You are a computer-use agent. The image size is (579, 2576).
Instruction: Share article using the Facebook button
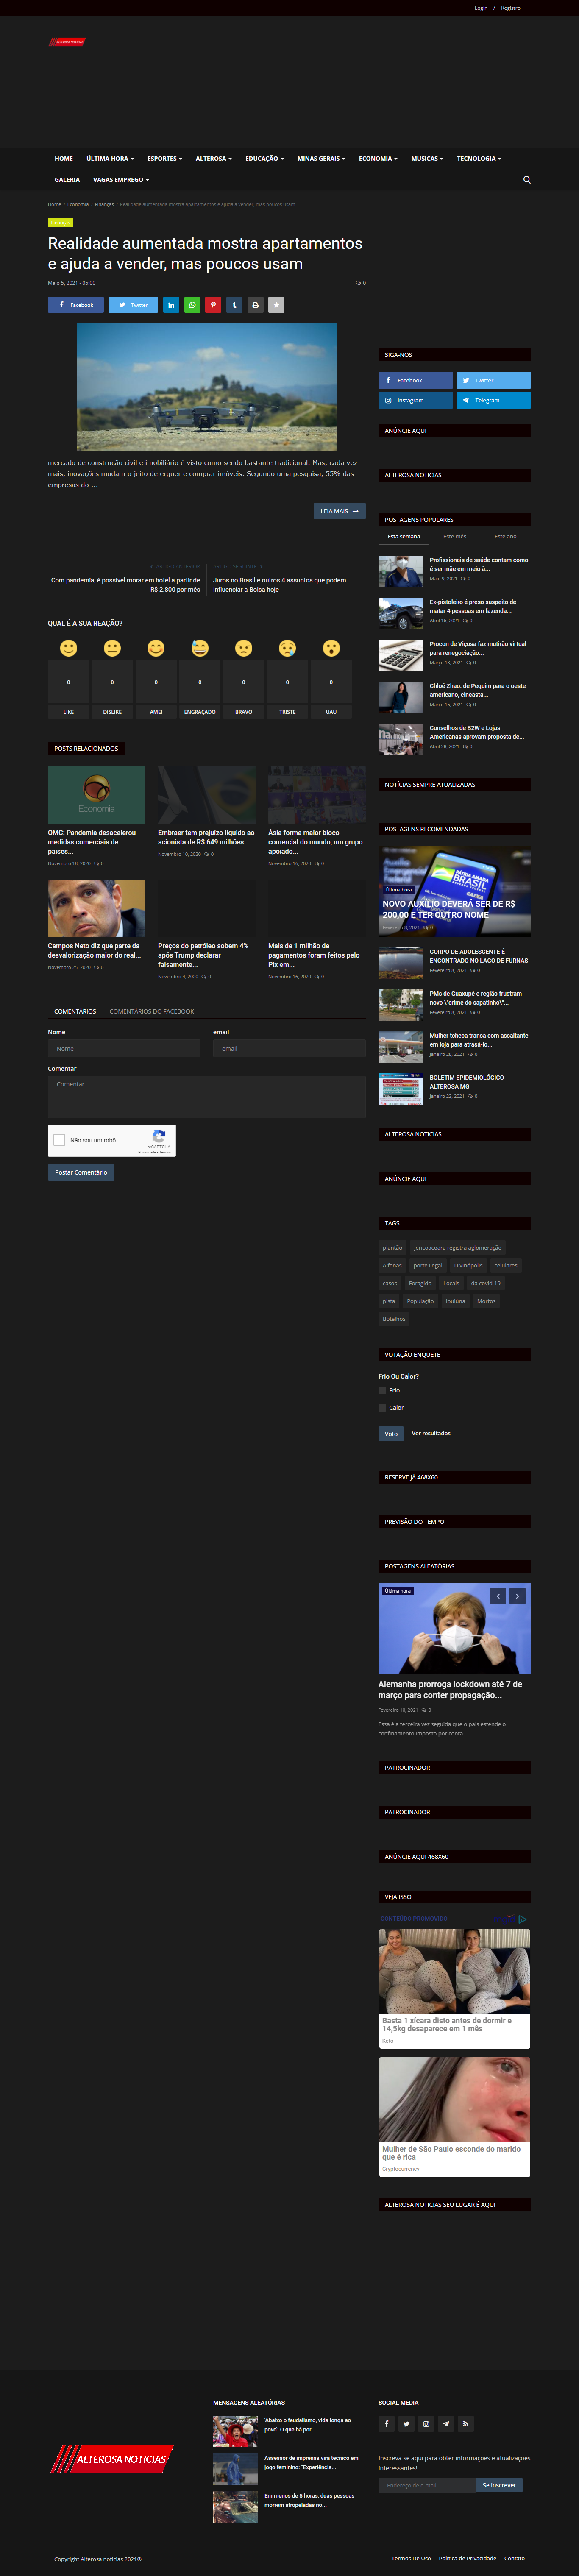tap(76, 305)
